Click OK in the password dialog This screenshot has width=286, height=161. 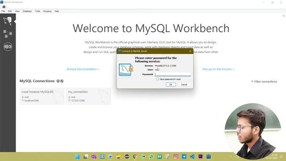tap(171, 85)
